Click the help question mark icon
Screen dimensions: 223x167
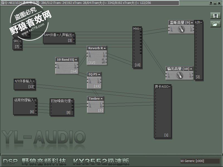[x=211, y=3]
